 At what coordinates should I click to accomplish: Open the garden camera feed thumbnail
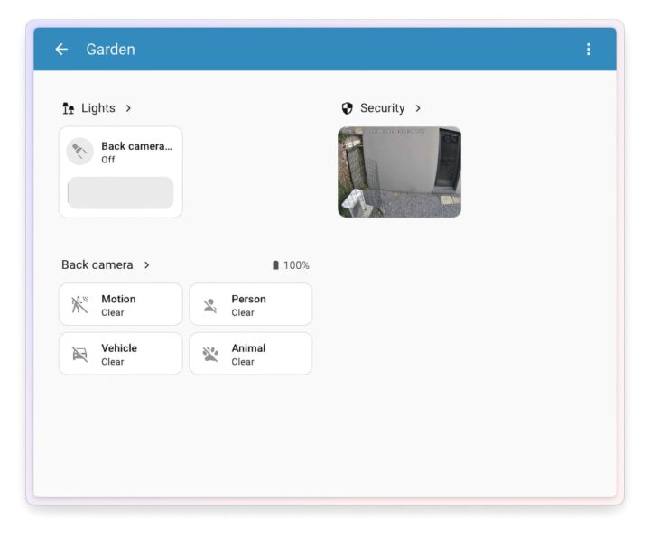coord(399,171)
